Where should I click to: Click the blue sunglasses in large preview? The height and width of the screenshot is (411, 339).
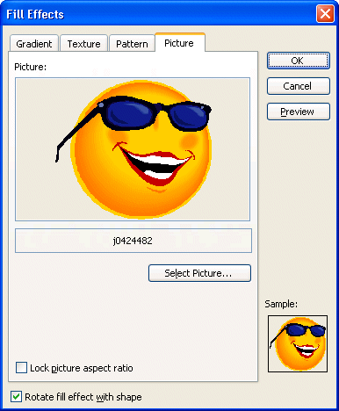pos(158,114)
